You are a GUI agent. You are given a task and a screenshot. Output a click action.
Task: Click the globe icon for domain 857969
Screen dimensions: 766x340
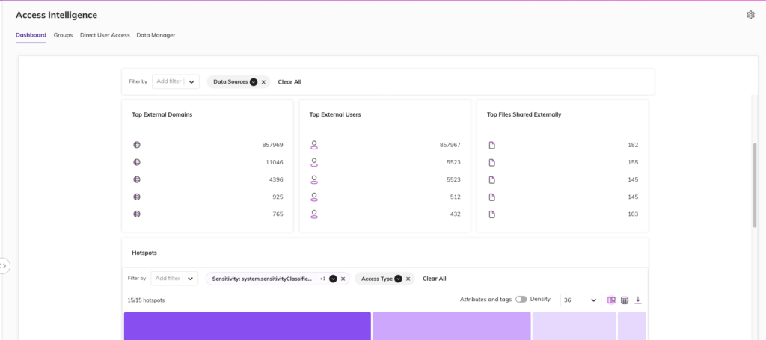(137, 145)
